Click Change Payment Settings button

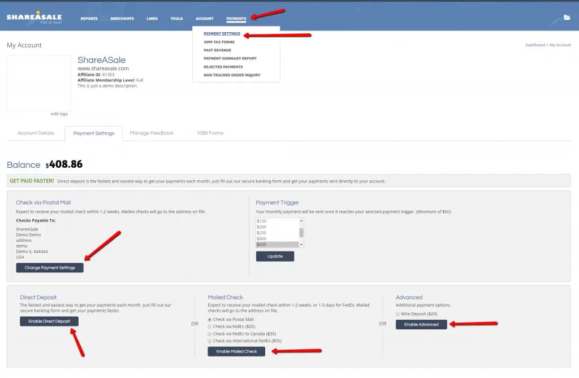(x=50, y=268)
